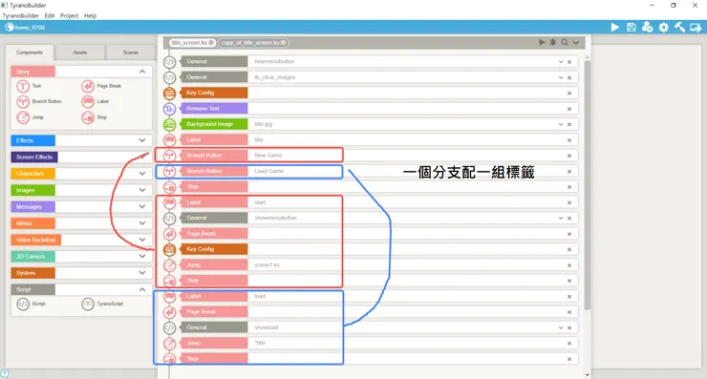
Task: Click the help question mark icon
Action: click(5, 374)
